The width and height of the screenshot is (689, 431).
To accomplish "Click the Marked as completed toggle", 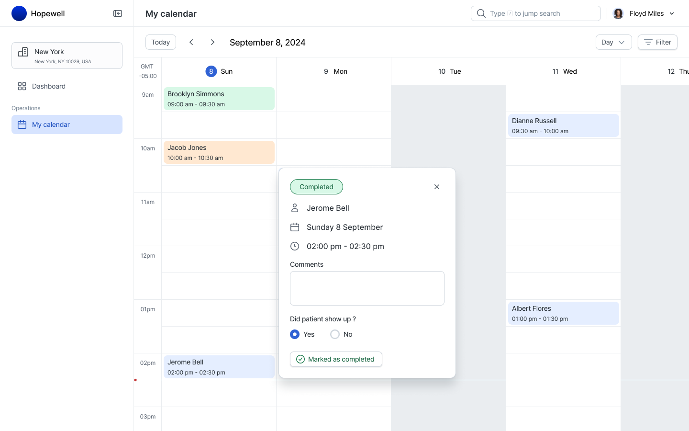I will (336, 359).
